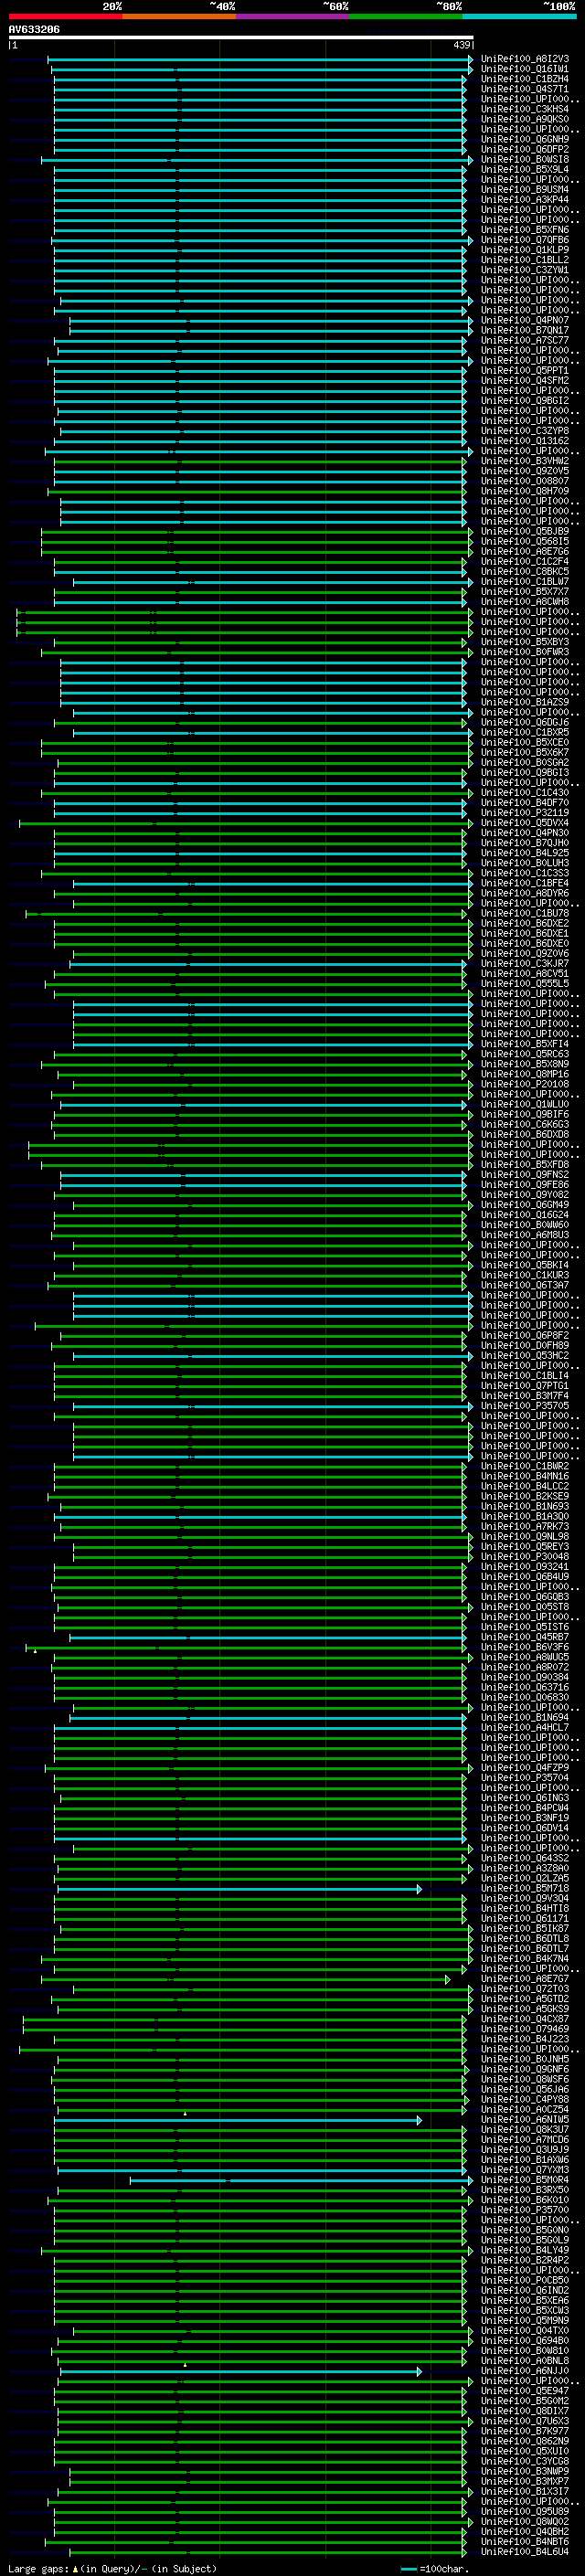585x2576 pixels.
Task: Select the UniRef100_Q568I5 label
Action: (524, 541)
